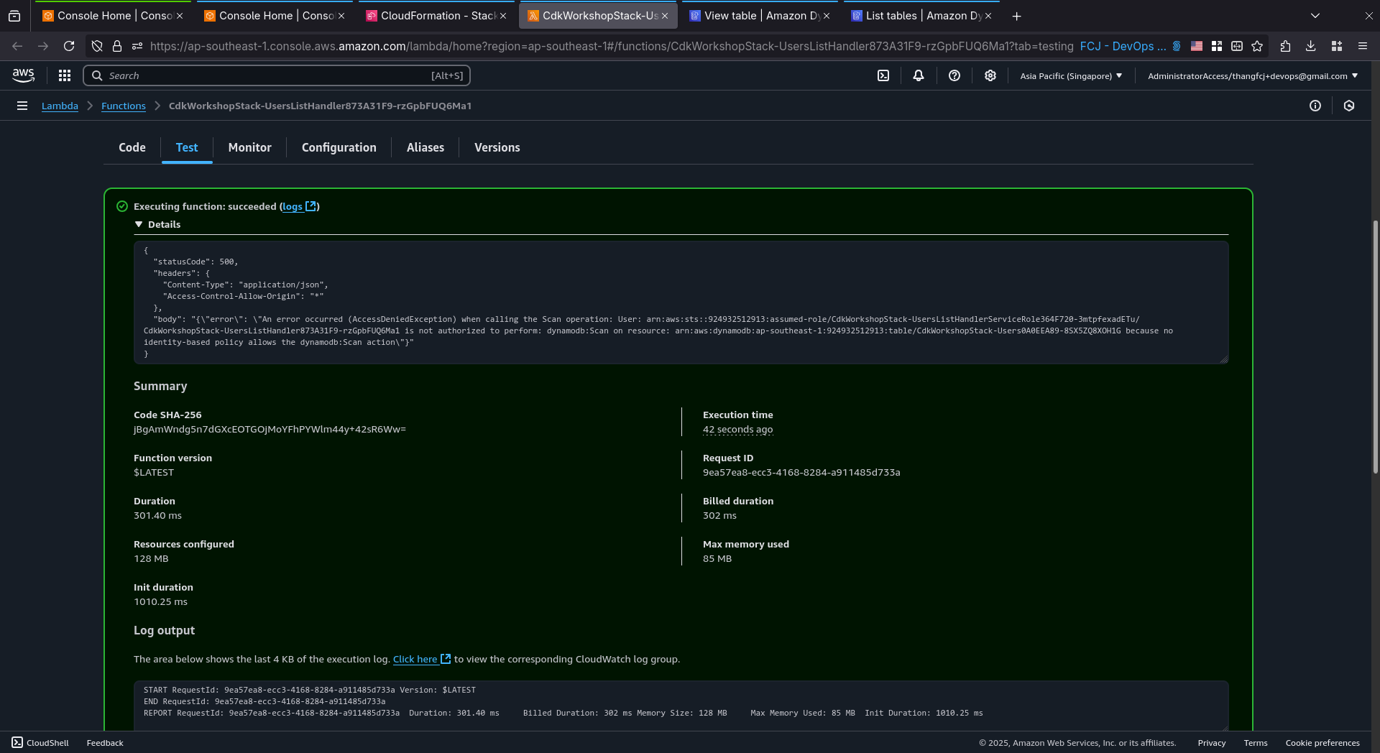This screenshot has height=753, width=1380.
Task: Switch to the Code tab
Action: pyautogui.click(x=132, y=147)
